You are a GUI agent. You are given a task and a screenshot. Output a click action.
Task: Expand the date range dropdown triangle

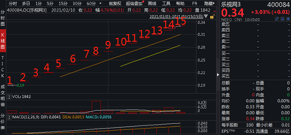(x=206, y=16)
